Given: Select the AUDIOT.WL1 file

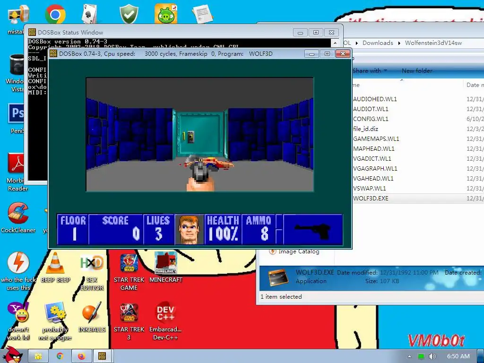Looking at the screenshot, I should pyautogui.click(x=371, y=109).
